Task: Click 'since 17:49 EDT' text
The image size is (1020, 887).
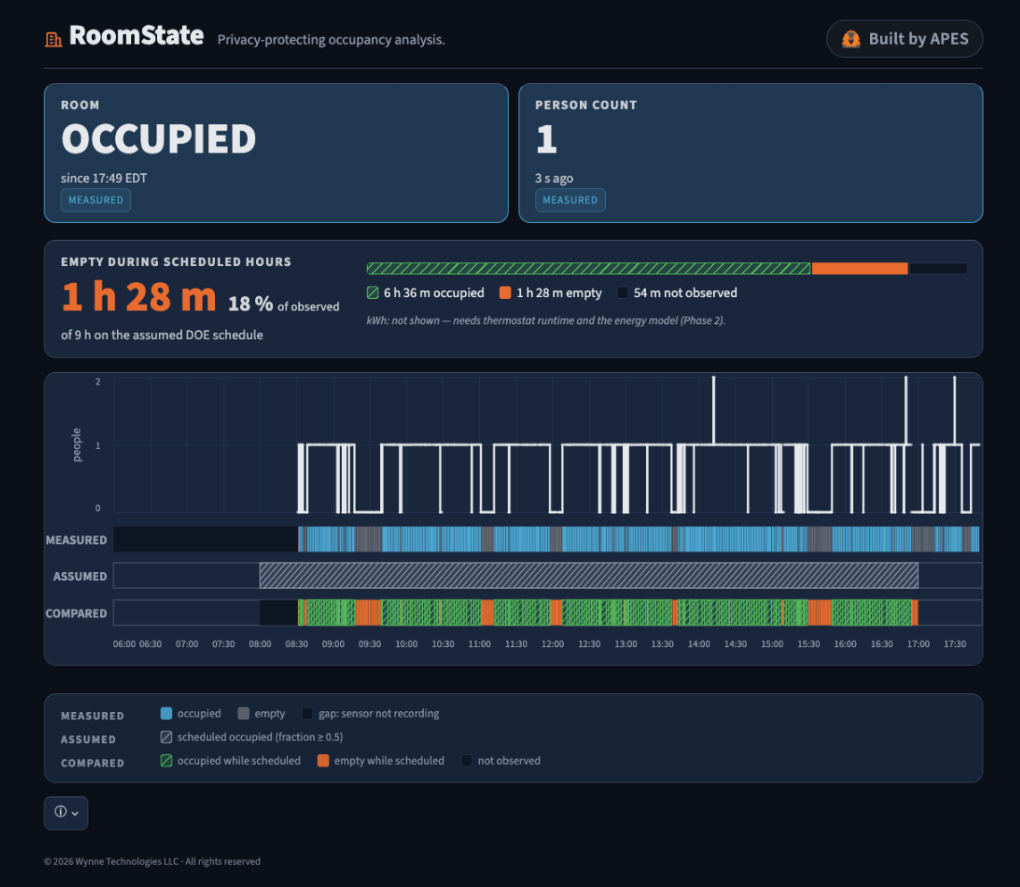Action: click(104, 178)
